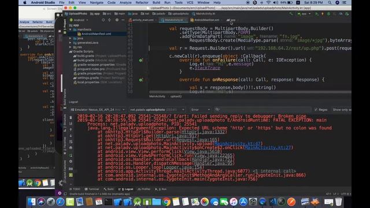This screenshot has height=208, width=370.
Task: Click the restart Logcat icon
Action: [x=71, y=155]
